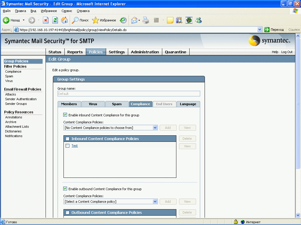This screenshot has height=225, width=301.
Task: Open the Избранное menu
Action: click(x=49, y=11)
